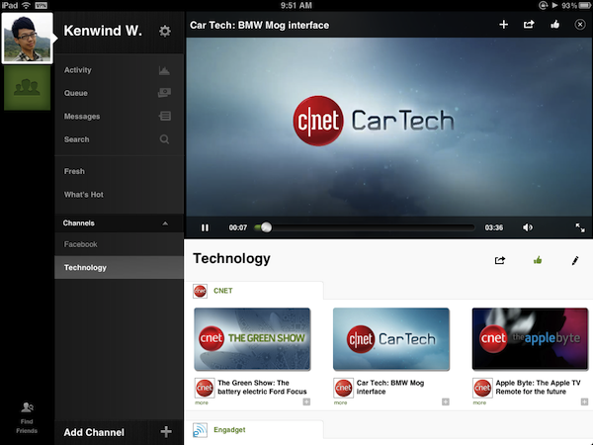Click more under Car Tech item
The image size is (593, 445).
click(340, 402)
